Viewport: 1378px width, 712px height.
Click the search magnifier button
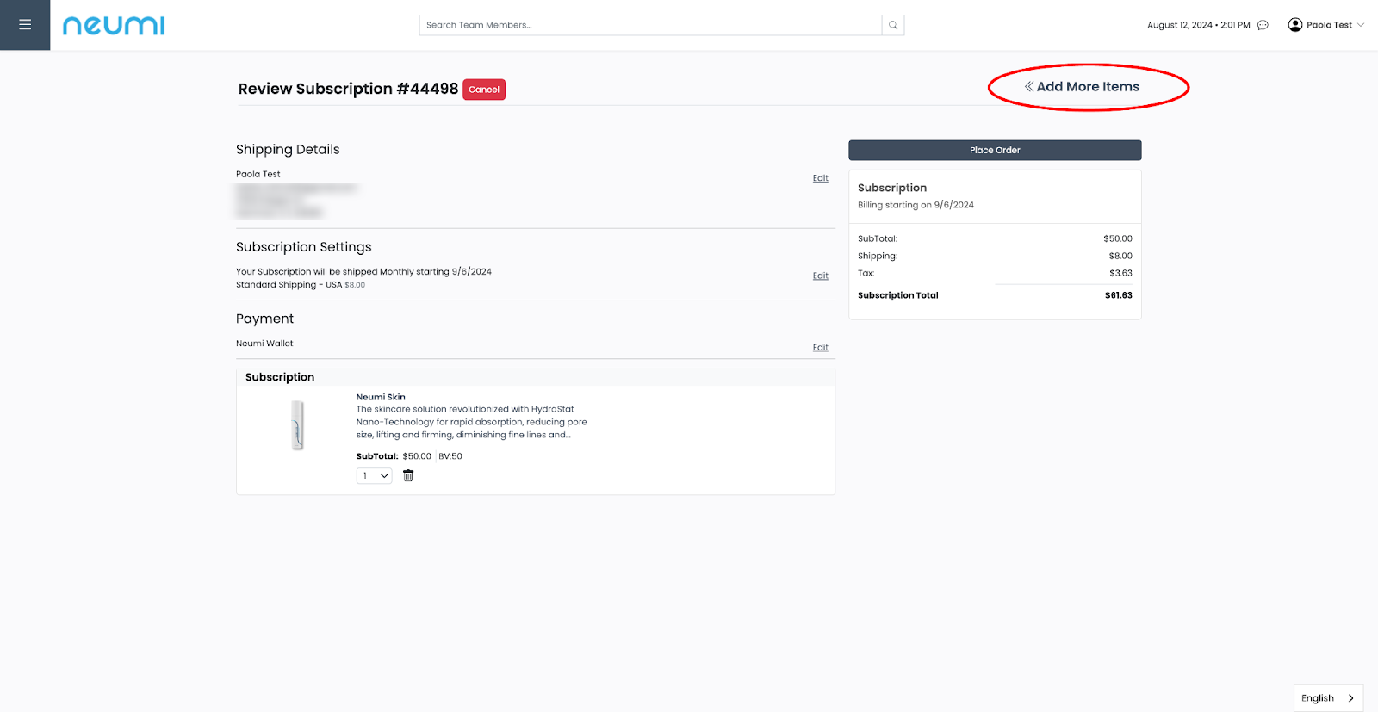pyautogui.click(x=893, y=25)
